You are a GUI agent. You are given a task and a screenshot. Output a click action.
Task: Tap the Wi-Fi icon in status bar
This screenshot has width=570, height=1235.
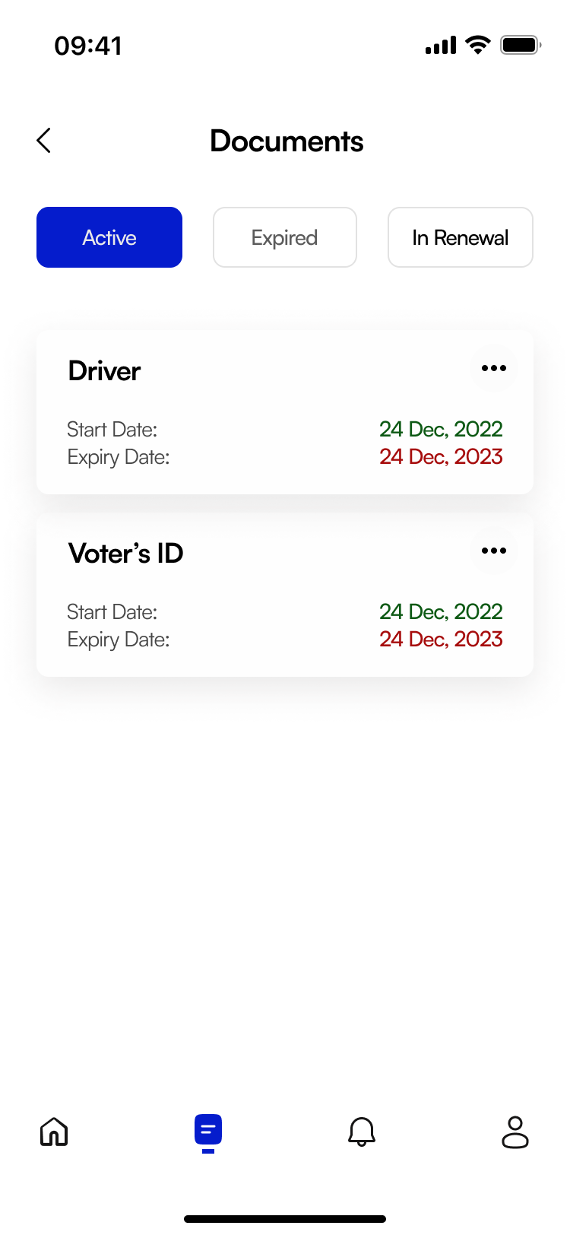tap(478, 45)
